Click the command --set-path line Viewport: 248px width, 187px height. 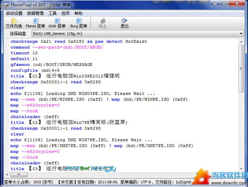coord(57,47)
